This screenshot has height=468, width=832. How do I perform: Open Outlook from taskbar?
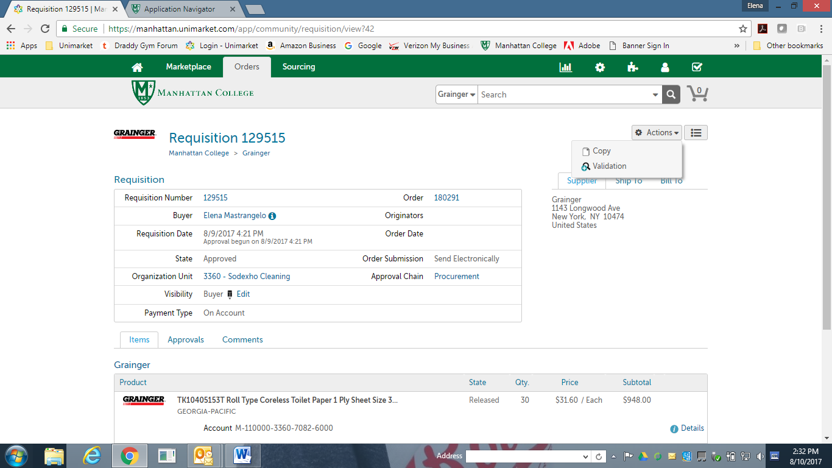point(203,456)
